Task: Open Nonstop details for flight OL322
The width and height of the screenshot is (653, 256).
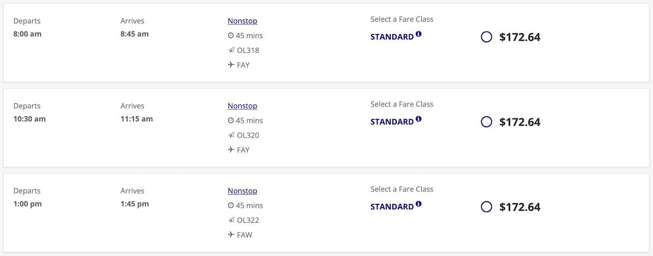Action: click(x=242, y=191)
